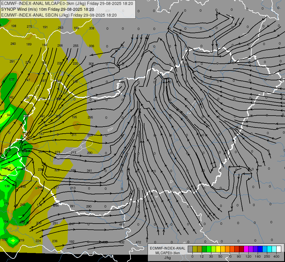Click the map value '472'
Image resolution: width=285 pixels, height=262 pixels.
point(138,242)
